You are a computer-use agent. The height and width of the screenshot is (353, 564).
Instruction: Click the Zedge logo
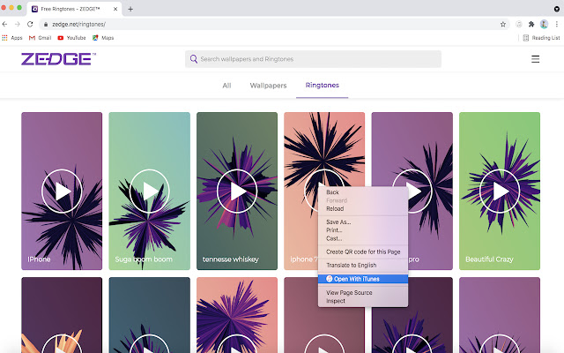point(58,59)
